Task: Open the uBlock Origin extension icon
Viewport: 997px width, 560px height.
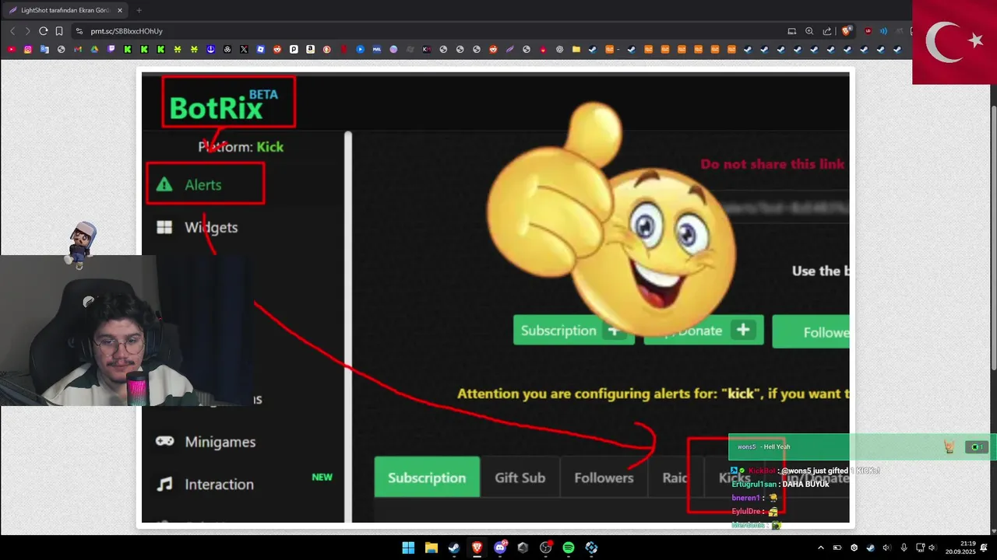Action: [868, 31]
